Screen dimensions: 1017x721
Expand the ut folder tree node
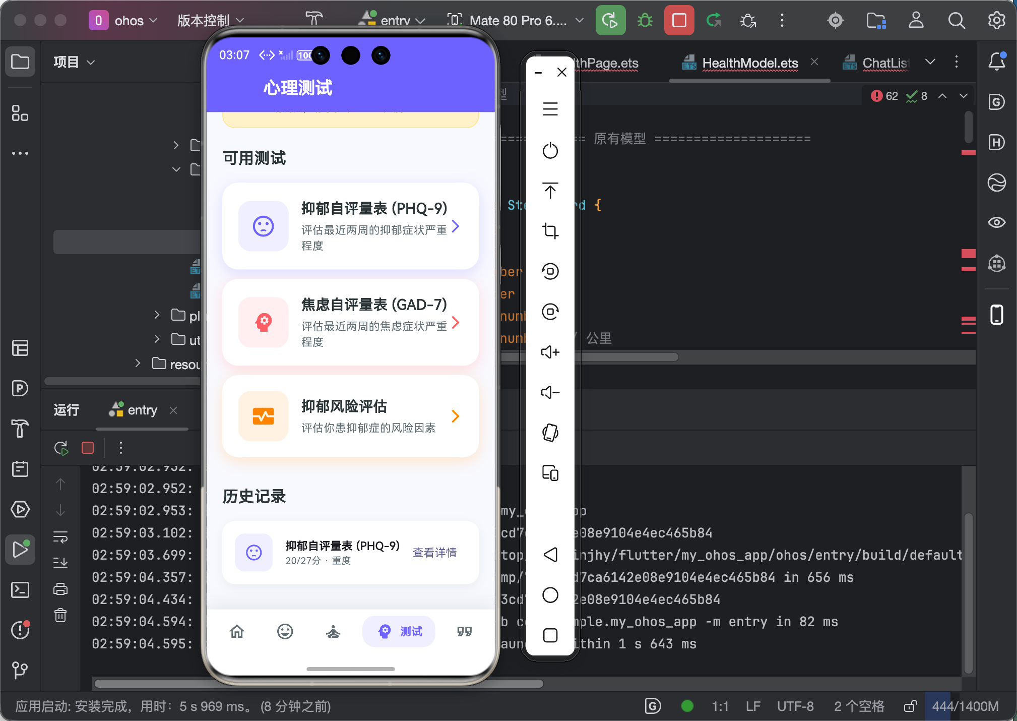(157, 339)
